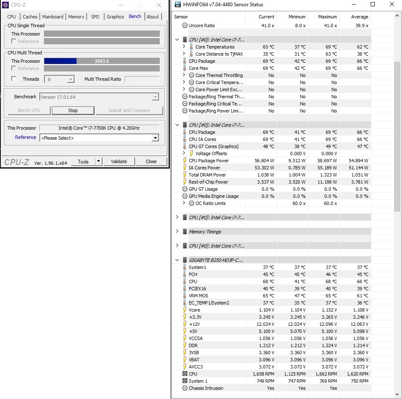Click the thermometer icon beside System1
This screenshot has height=399, width=402.
(184, 267)
